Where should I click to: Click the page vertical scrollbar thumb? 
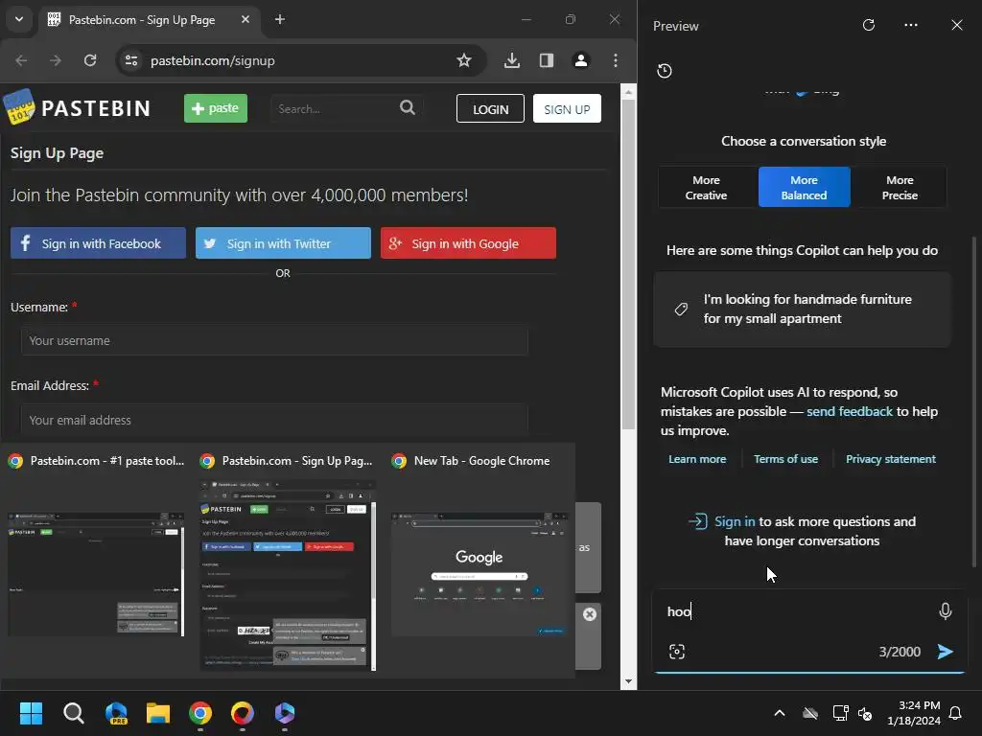click(629, 263)
